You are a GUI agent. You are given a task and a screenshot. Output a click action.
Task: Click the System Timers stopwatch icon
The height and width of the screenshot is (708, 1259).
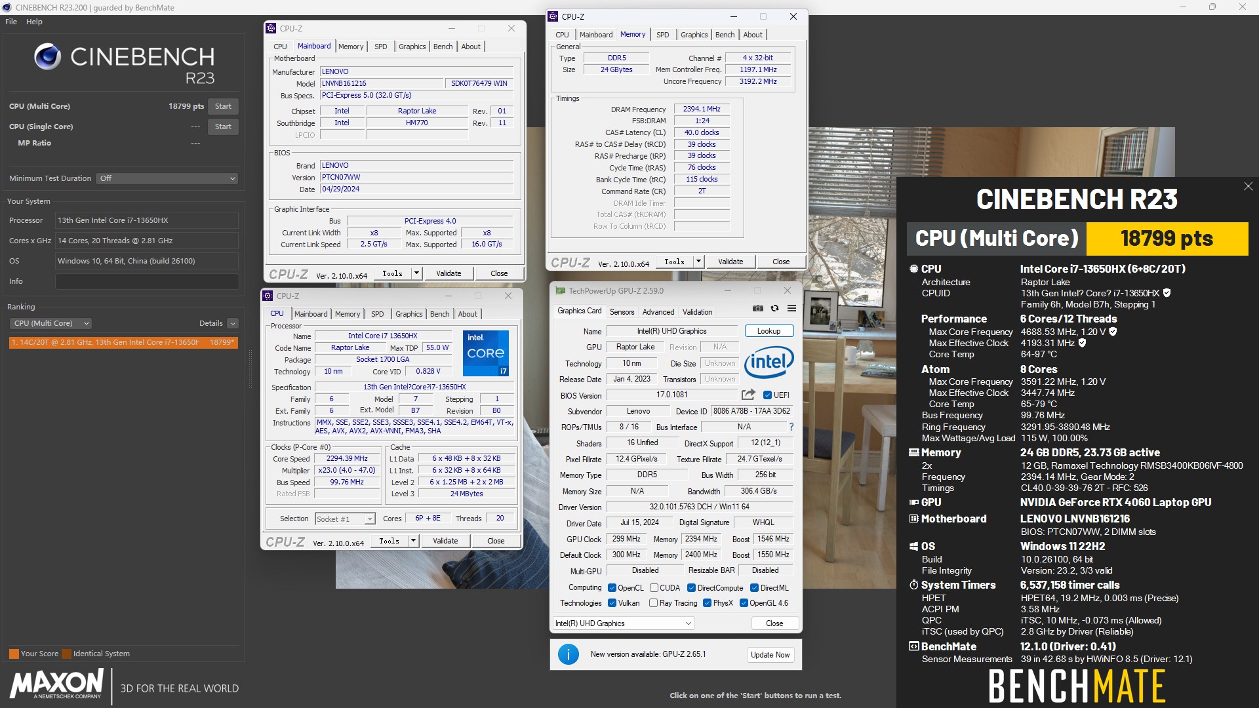[x=913, y=585]
